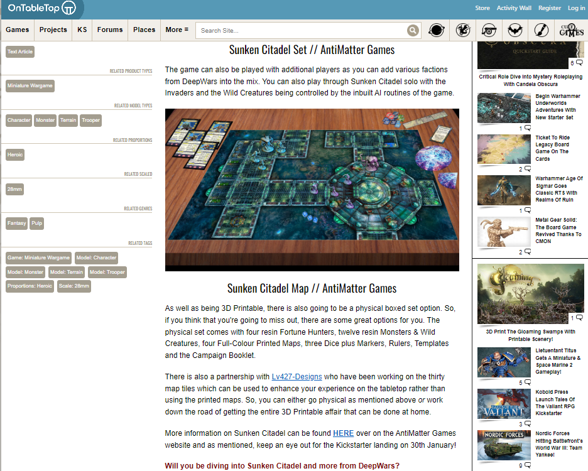
Task: Click the search magnifier icon
Action: point(413,30)
